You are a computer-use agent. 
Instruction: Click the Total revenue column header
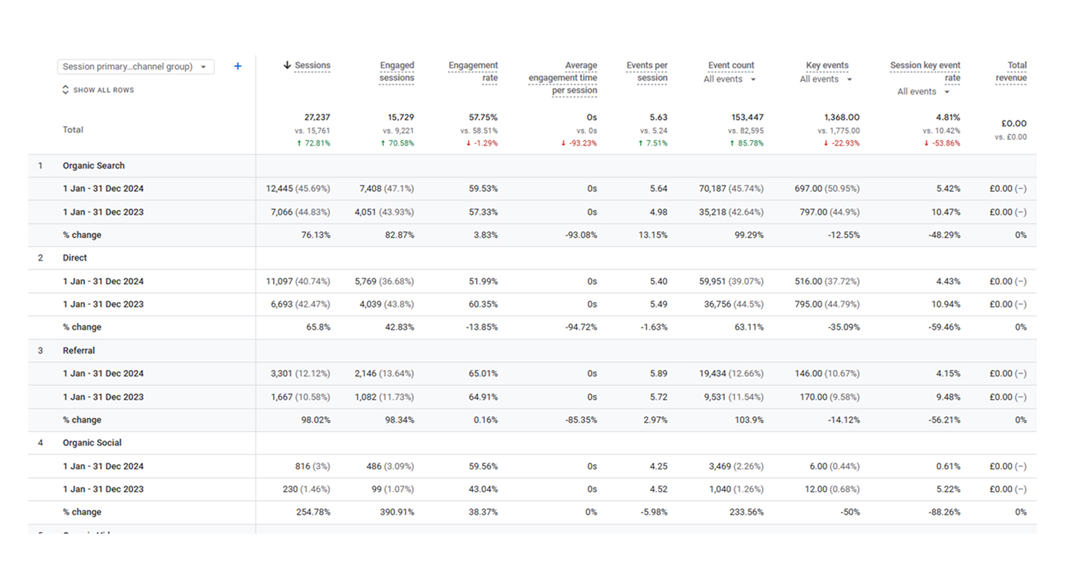point(1011,71)
